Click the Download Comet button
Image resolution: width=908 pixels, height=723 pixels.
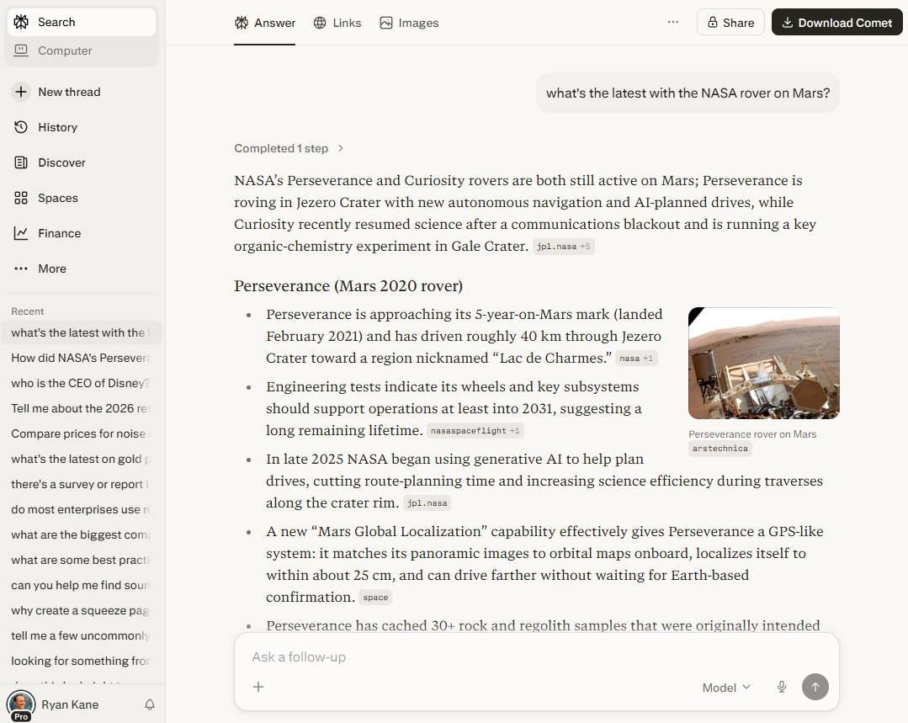pos(836,23)
